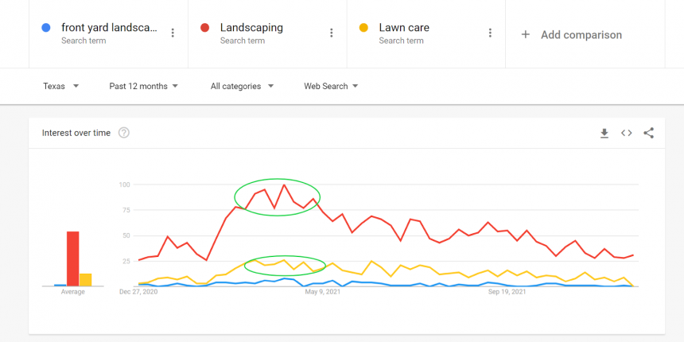Image resolution: width=684 pixels, height=342 pixels.
Task: Click the plus icon to add comparison
Action: point(526,35)
